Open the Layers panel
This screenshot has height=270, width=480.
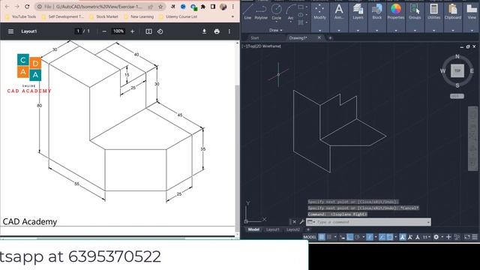[x=358, y=12]
